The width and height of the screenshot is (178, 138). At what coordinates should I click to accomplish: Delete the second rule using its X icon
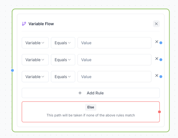[x=157, y=58]
